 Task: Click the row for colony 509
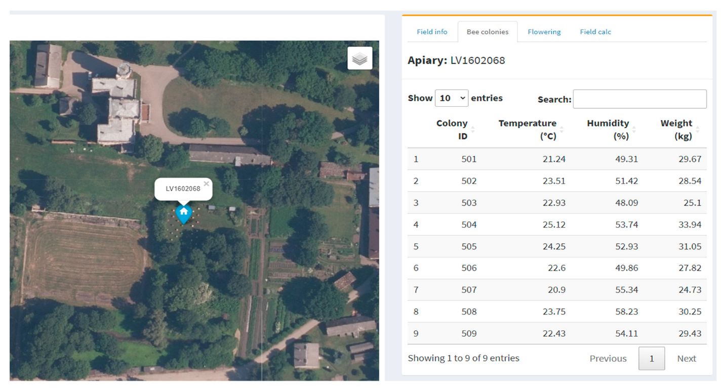[x=556, y=333]
